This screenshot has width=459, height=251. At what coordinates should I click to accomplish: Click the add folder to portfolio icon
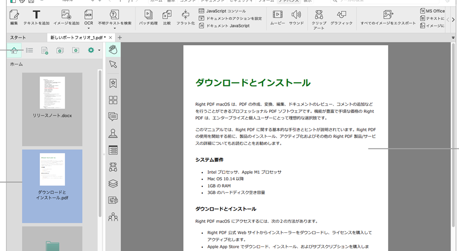pyautogui.click(x=60, y=50)
